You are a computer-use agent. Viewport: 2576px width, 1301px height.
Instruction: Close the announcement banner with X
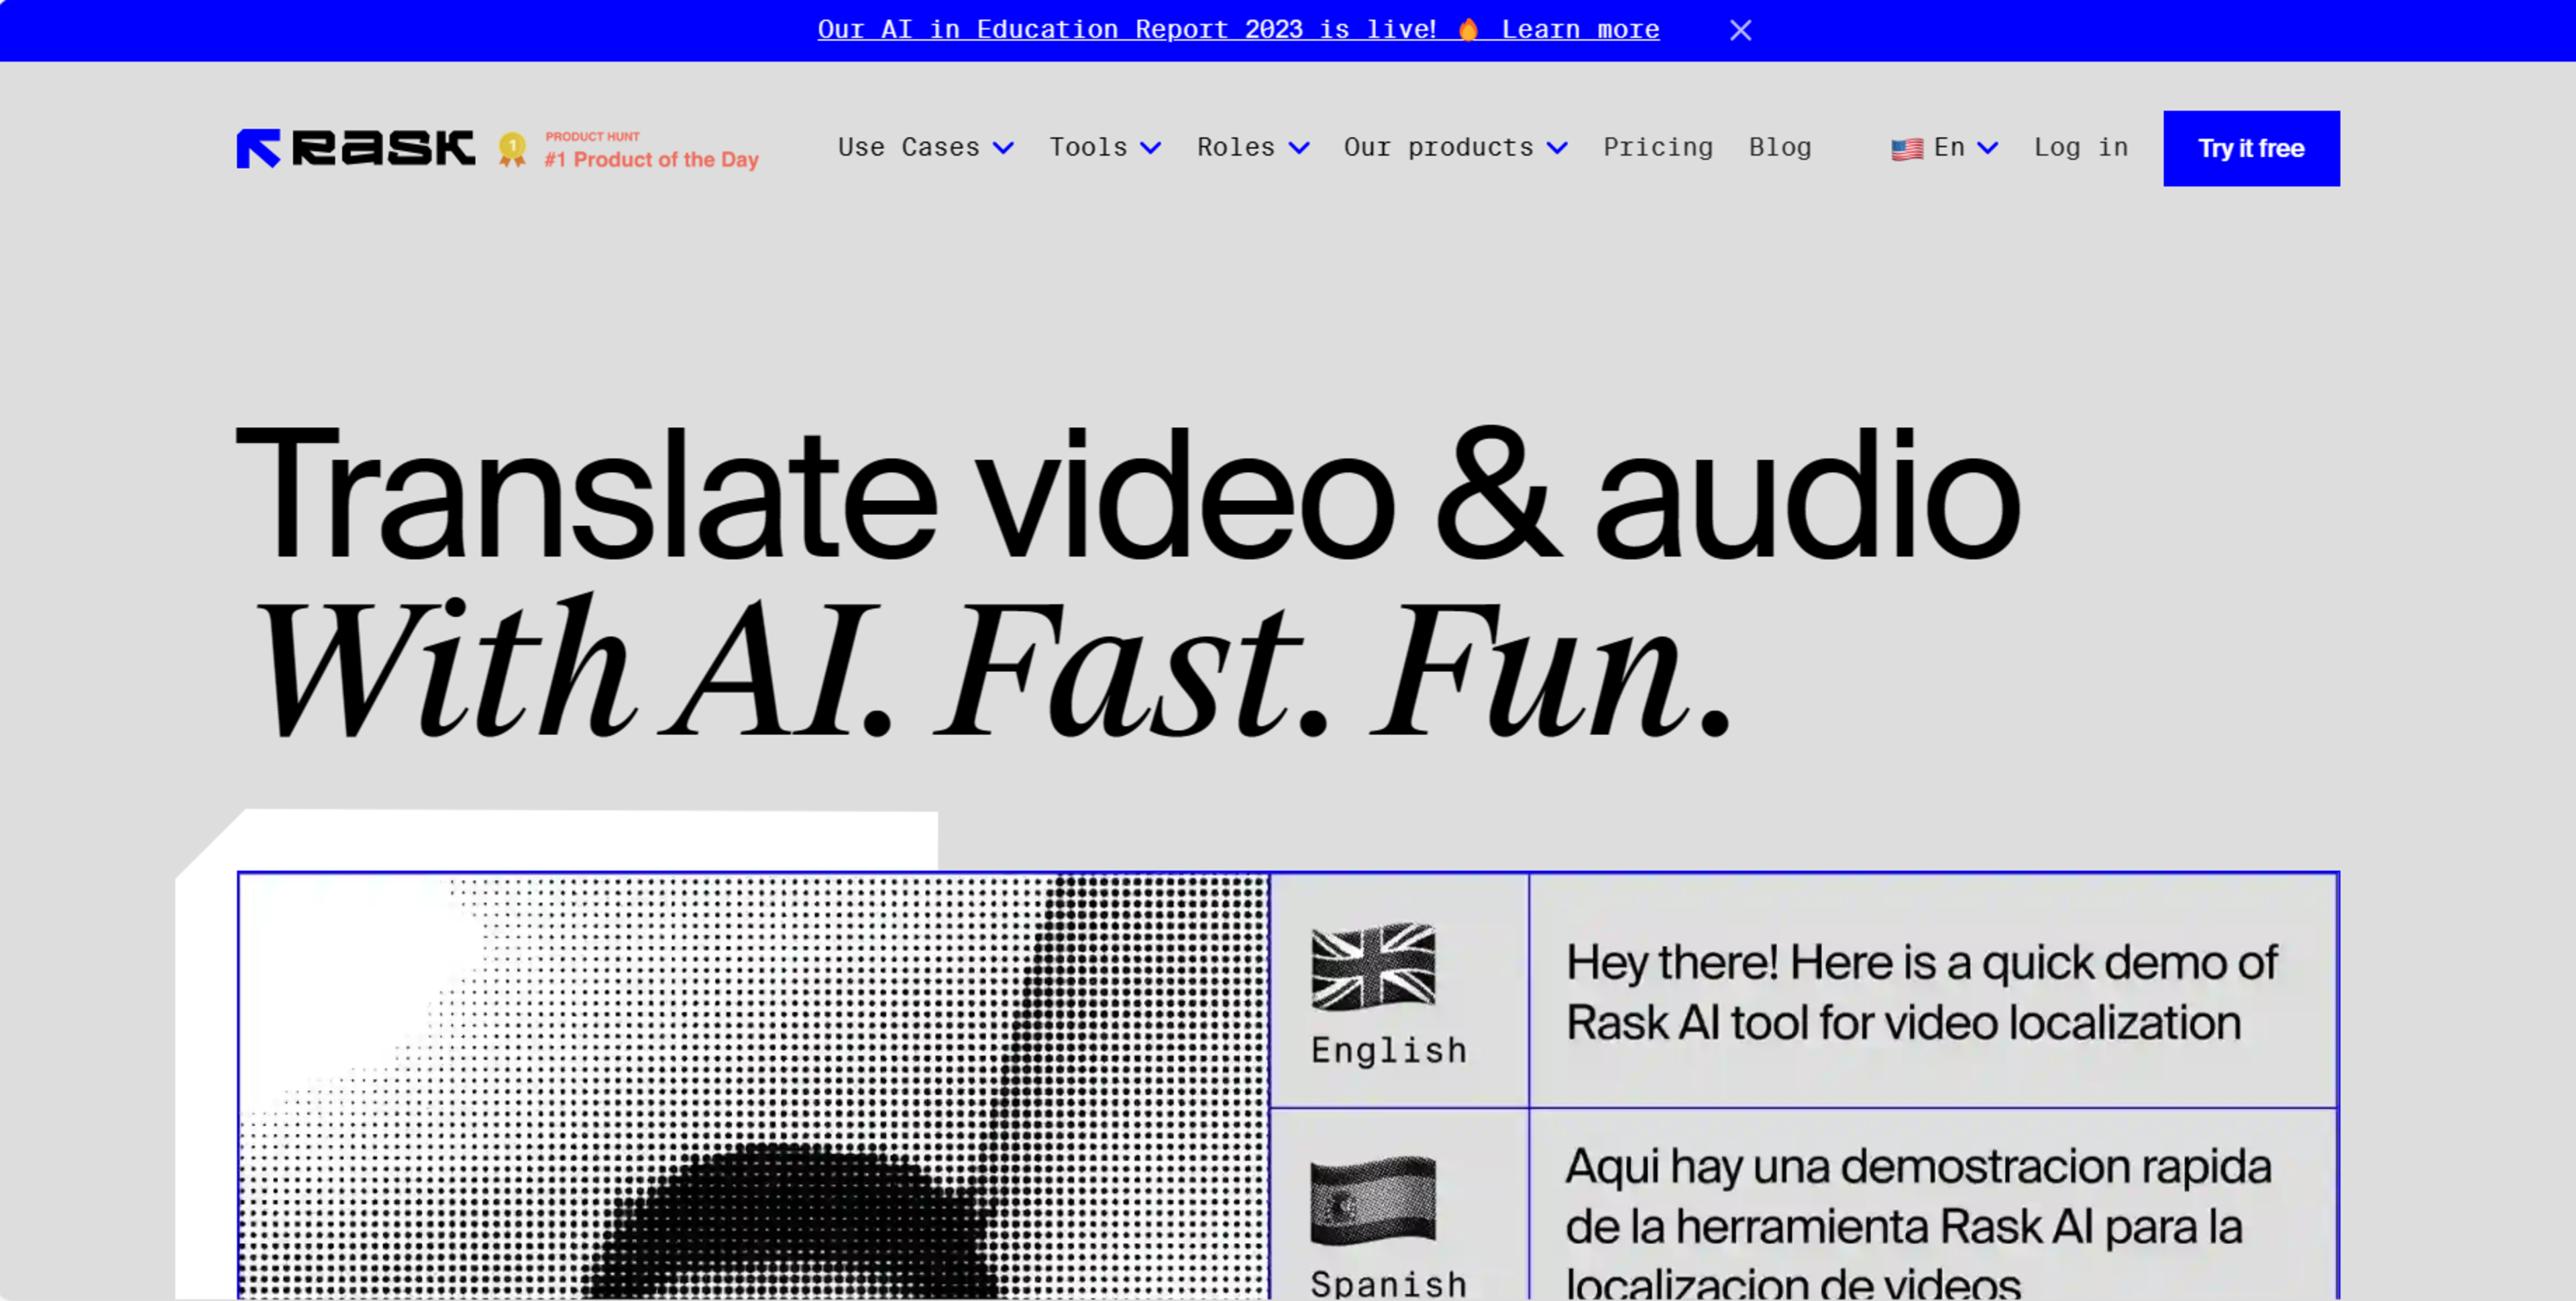pyautogui.click(x=1740, y=30)
